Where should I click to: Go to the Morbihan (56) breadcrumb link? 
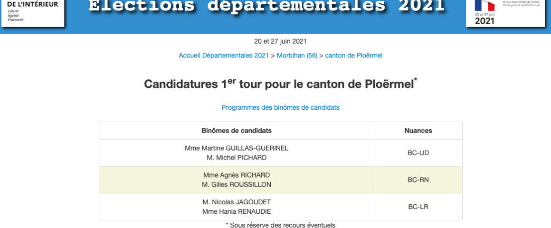(297, 56)
